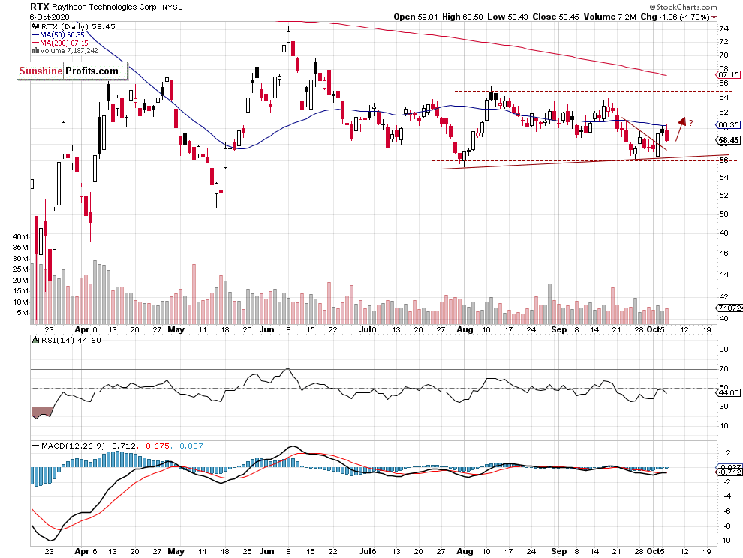Click the blue 60.35 price tag on right axis
Image resolution: width=743 pixels, height=558 pixels.
[727, 125]
